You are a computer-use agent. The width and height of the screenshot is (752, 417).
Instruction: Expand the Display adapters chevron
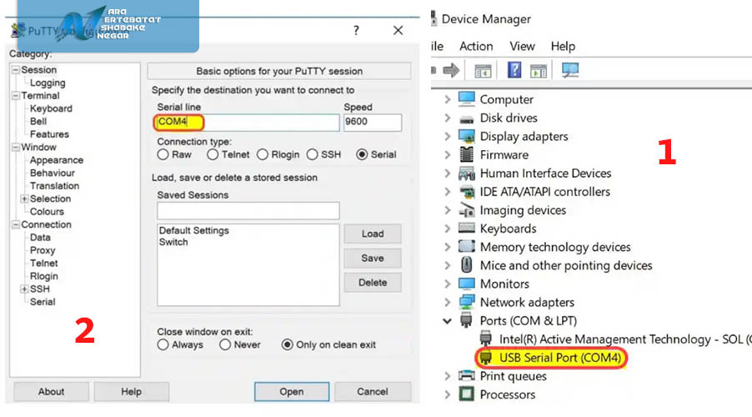tap(447, 136)
